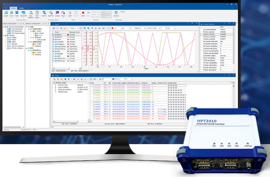Collapse the Analysis node in System Configuration

tap(4, 35)
